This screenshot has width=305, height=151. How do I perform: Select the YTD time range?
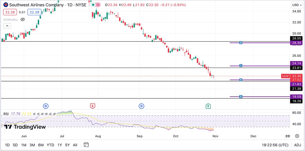coord(50,145)
